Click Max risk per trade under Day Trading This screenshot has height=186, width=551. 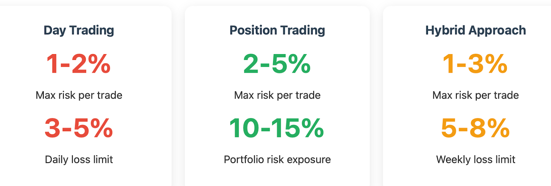[79, 95]
